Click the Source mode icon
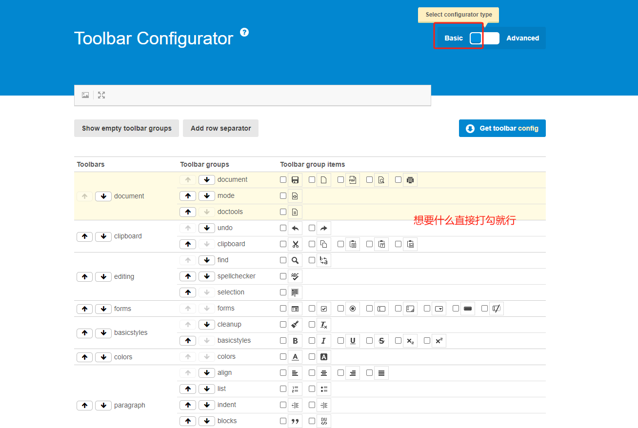The image size is (638, 428). tap(295, 195)
